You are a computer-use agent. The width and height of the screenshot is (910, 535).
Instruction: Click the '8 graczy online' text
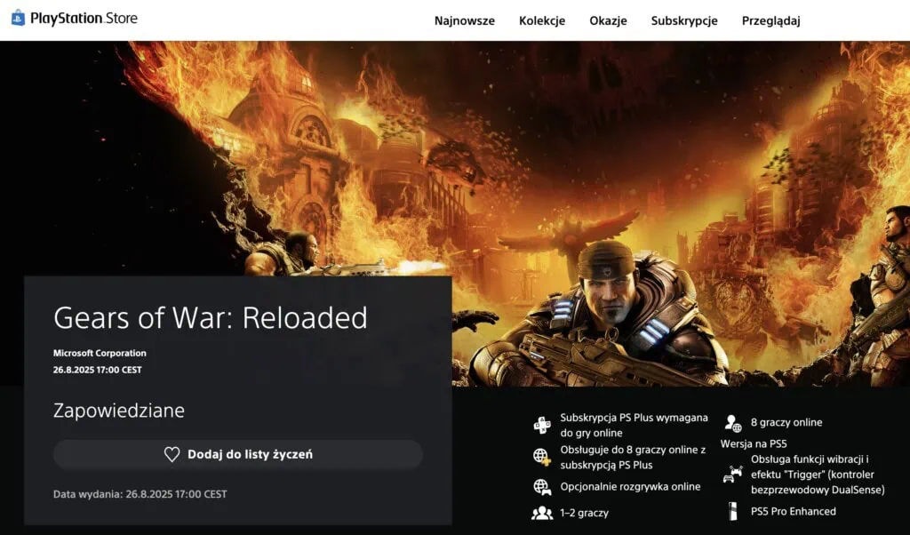[x=786, y=422]
